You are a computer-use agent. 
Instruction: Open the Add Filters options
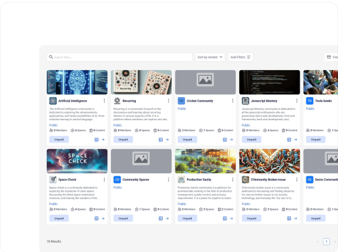click(x=241, y=57)
